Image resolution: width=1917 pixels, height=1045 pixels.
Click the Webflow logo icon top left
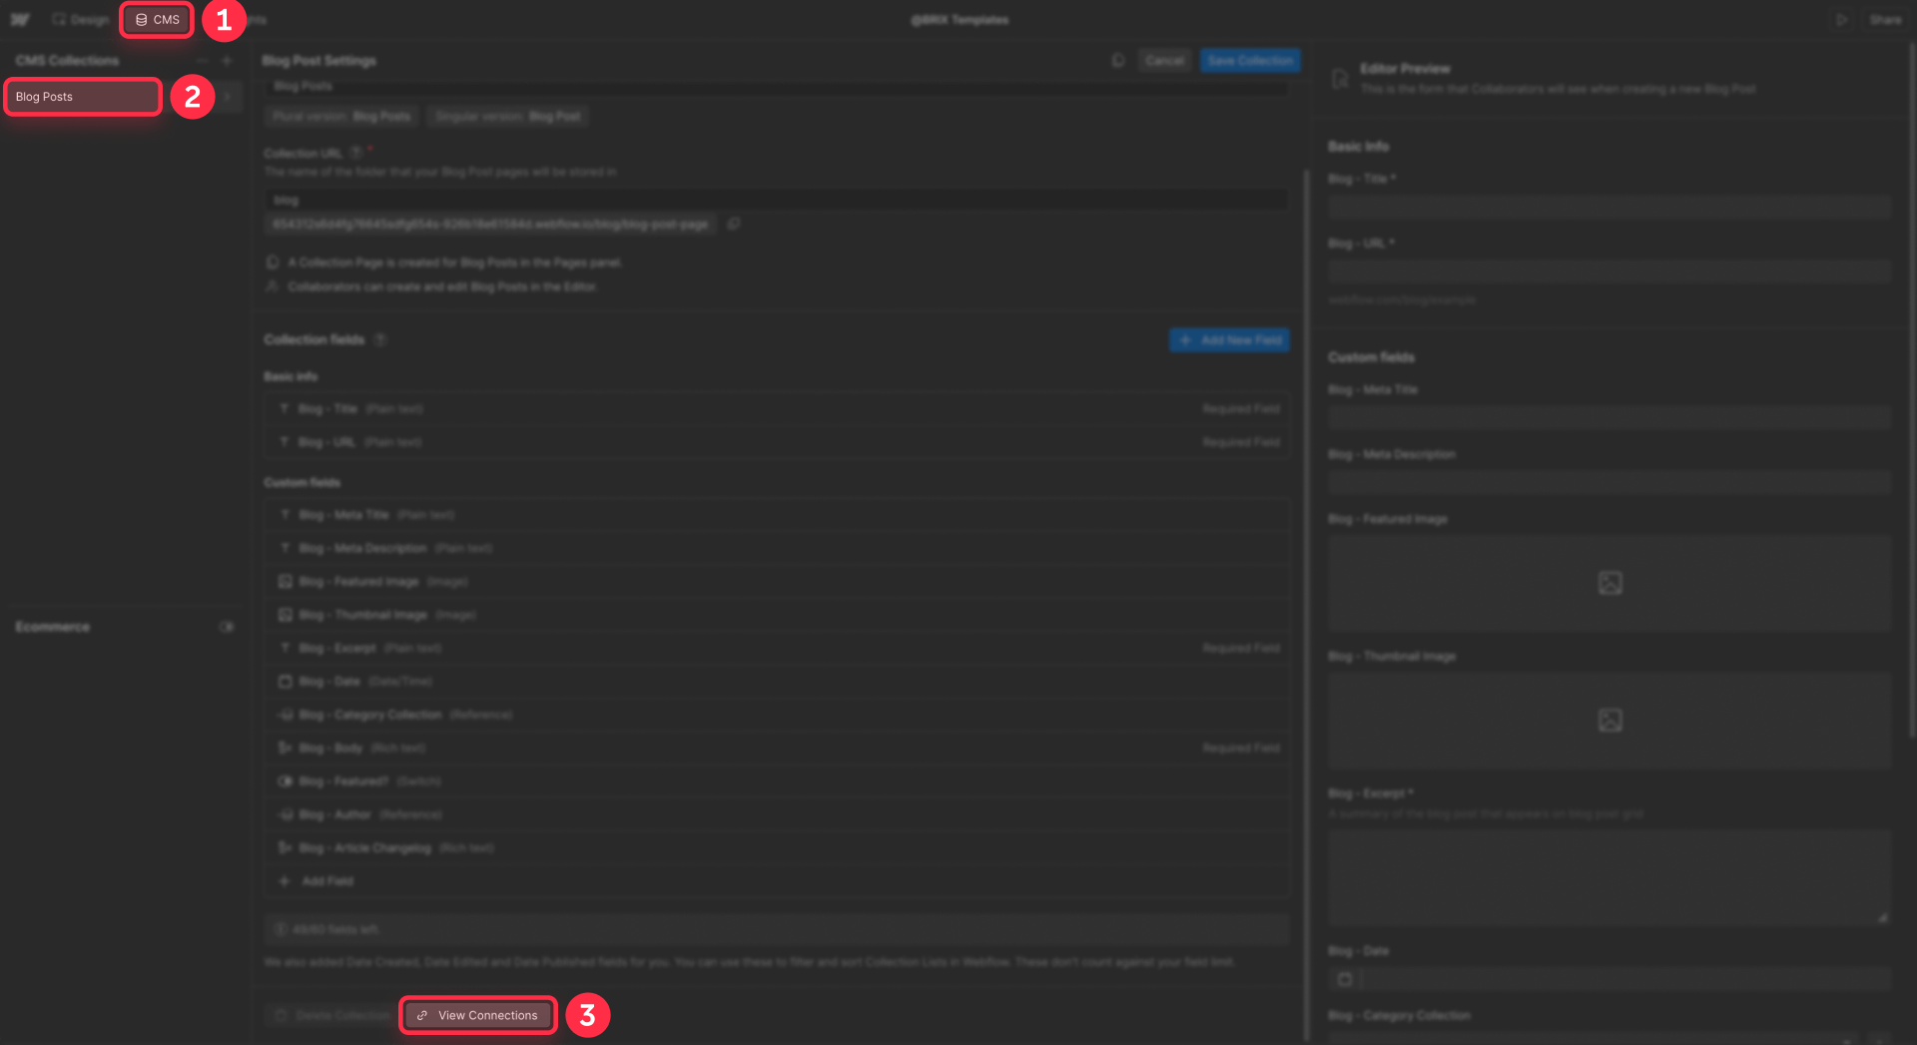pos(20,19)
